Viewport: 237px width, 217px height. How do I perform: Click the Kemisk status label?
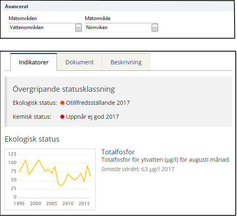pos(32,117)
